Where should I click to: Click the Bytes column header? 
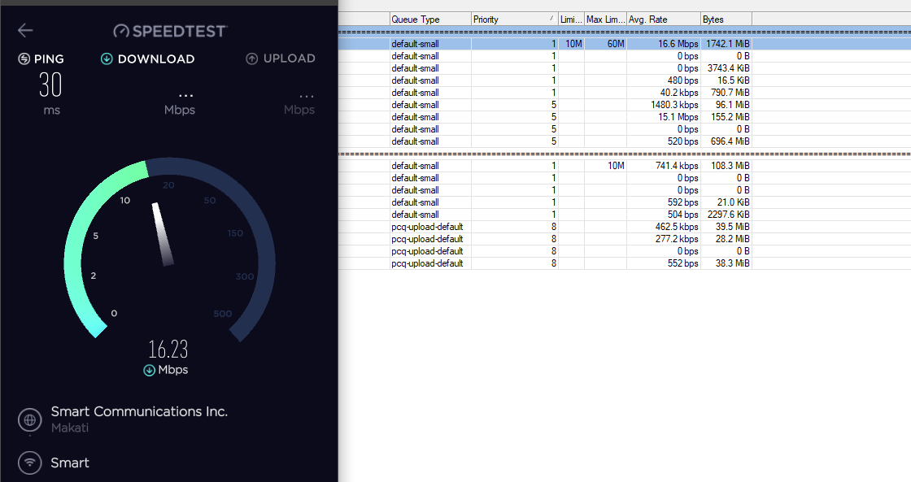(x=726, y=20)
